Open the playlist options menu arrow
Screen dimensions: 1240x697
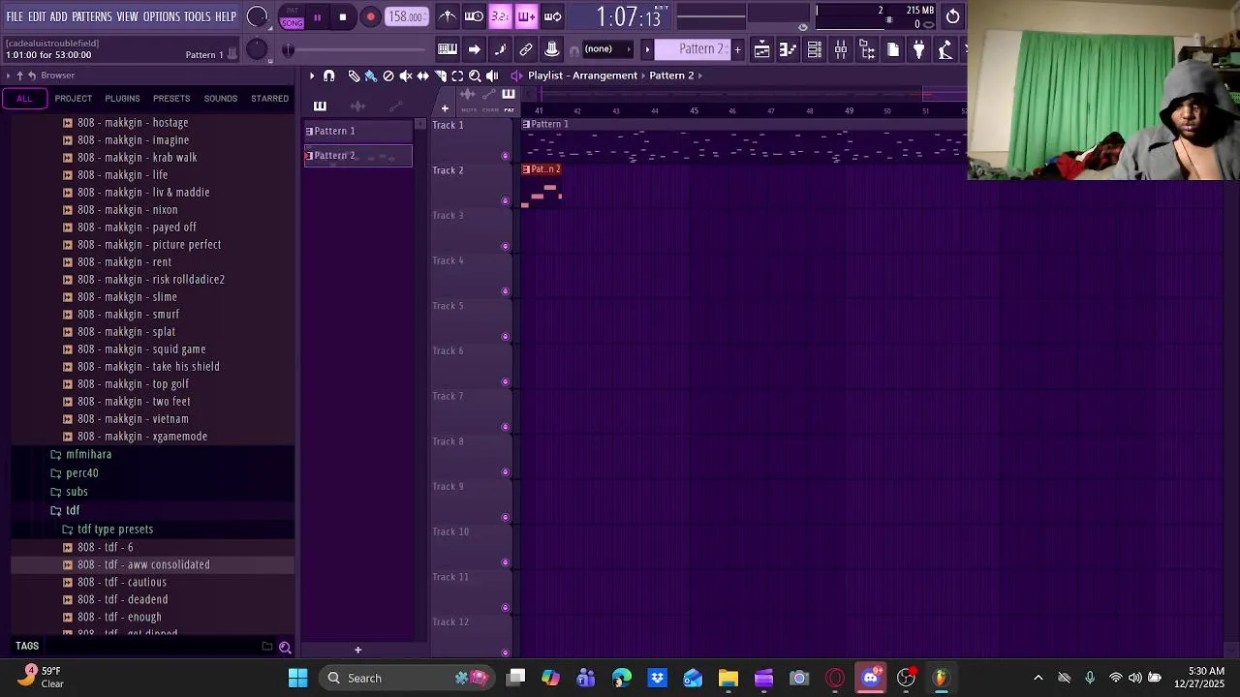pyautogui.click(x=312, y=76)
